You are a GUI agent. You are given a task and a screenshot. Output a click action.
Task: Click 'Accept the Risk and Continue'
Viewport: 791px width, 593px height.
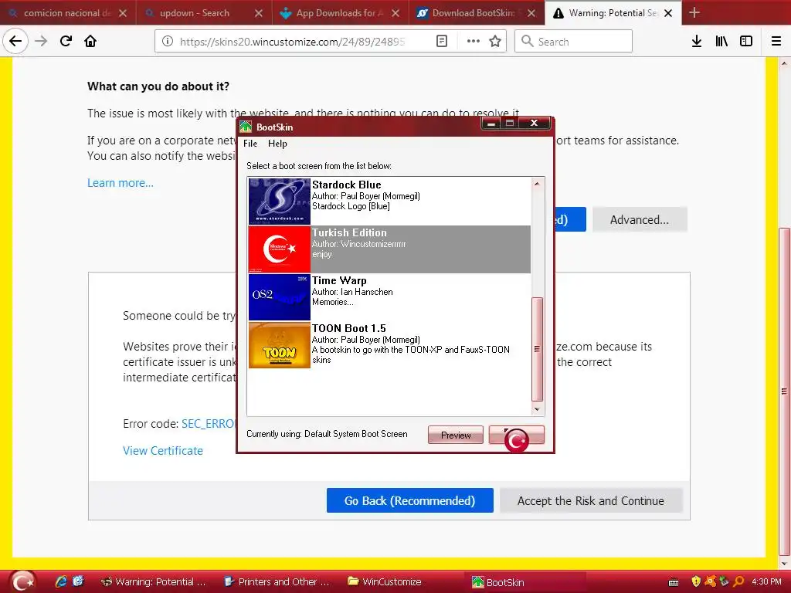pyautogui.click(x=591, y=500)
